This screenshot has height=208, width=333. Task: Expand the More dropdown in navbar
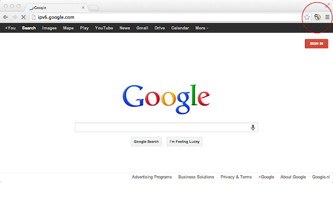[x=202, y=28]
